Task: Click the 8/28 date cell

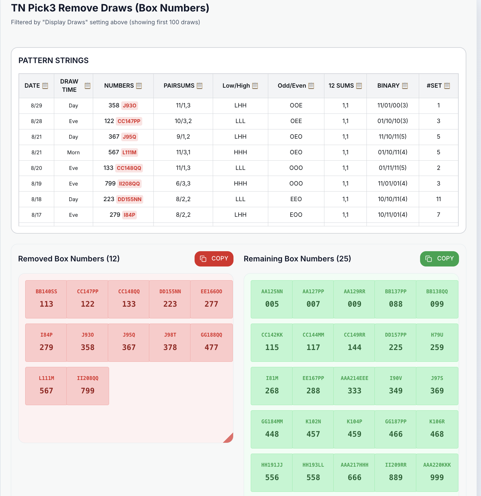Action: coord(36,121)
